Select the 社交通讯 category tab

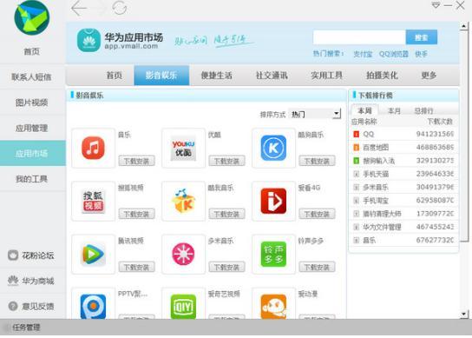272,76
